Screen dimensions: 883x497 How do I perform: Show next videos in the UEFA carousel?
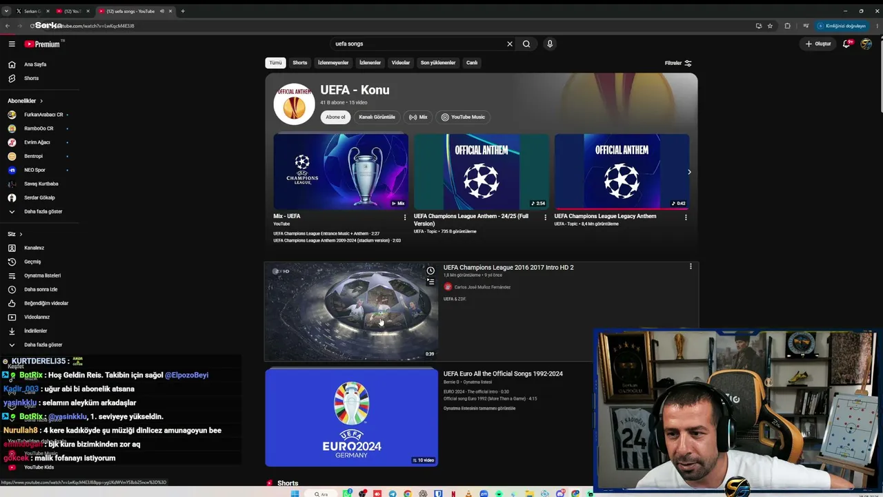689,172
